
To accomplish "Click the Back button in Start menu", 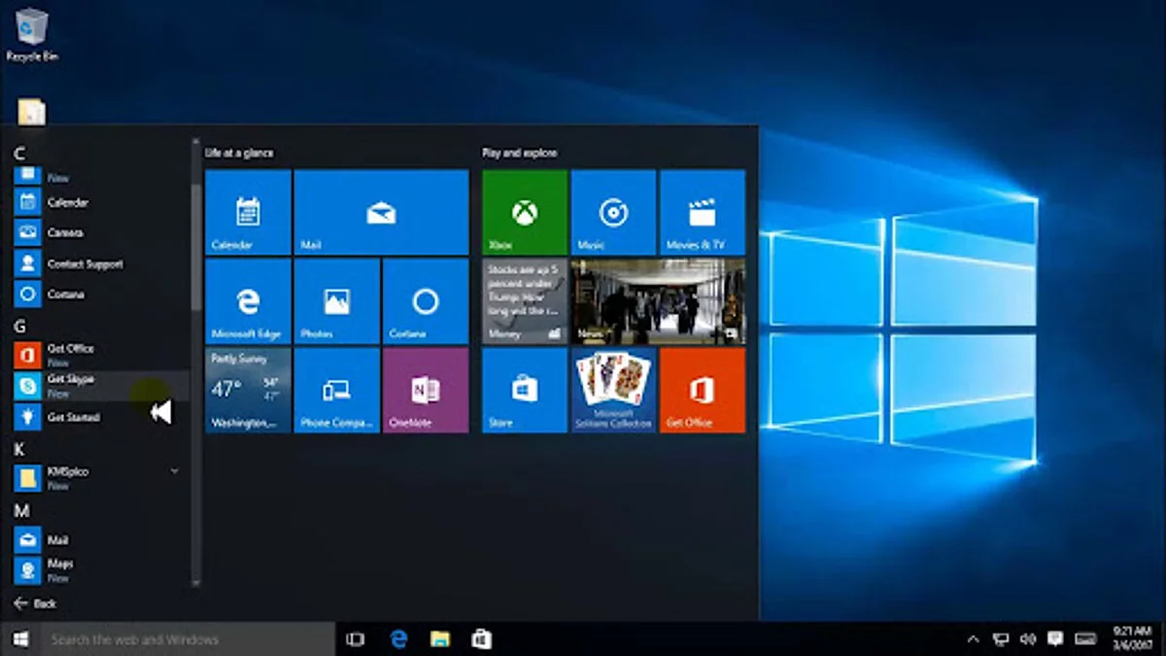I will coord(35,604).
